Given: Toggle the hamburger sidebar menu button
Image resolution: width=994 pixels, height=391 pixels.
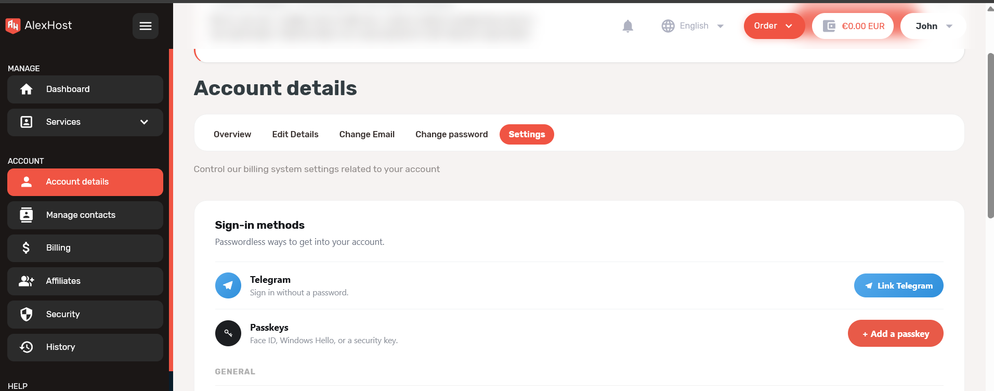Looking at the screenshot, I should click(146, 26).
